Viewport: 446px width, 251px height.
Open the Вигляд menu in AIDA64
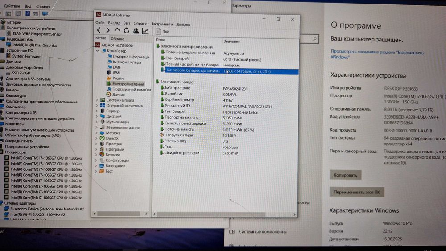point(114,23)
